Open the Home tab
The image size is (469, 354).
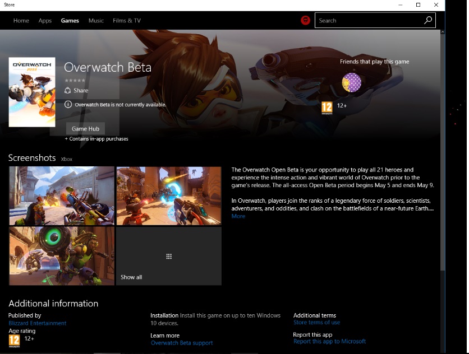click(x=21, y=21)
